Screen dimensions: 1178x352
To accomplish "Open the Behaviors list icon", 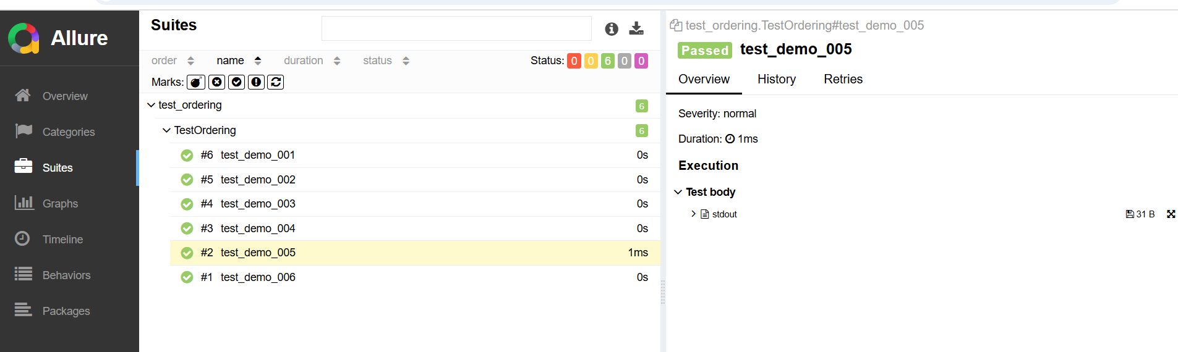I will coord(23,274).
